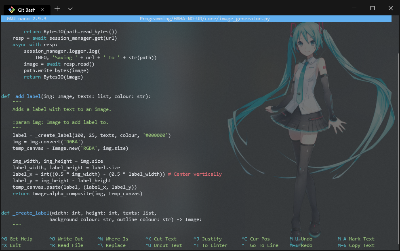Screen dimensions: 400x251
Task: Click the "img = img.convert('RGBA')" line
Action: [48, 142]
